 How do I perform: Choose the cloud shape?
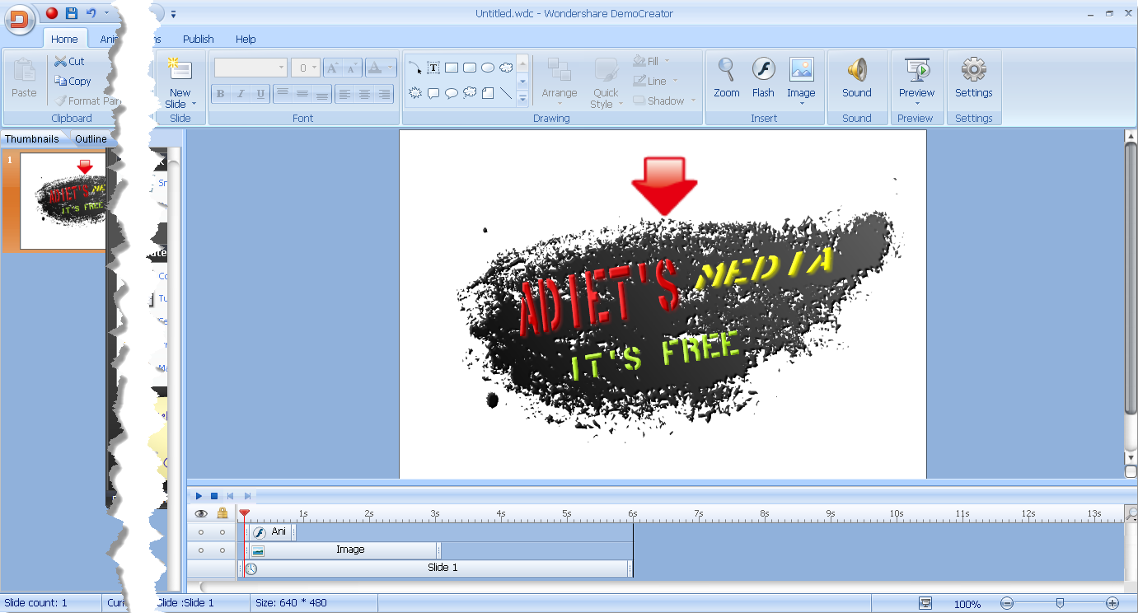506,68
